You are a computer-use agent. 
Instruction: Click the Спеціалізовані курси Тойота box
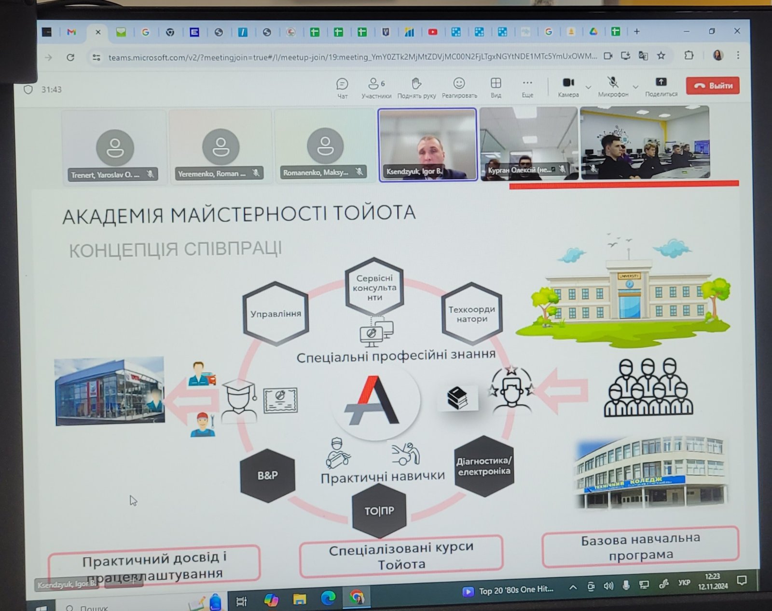click(401, 556)
